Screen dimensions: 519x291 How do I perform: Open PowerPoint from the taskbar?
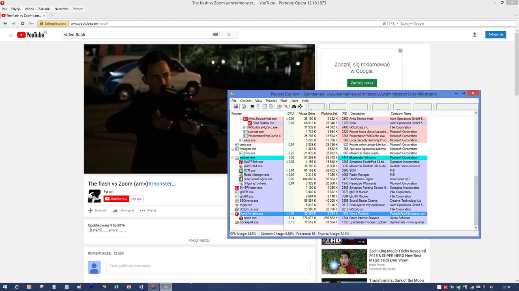[129, 287]
